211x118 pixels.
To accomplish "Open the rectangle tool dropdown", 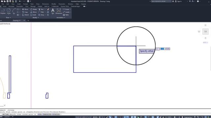I will (20, 10).
